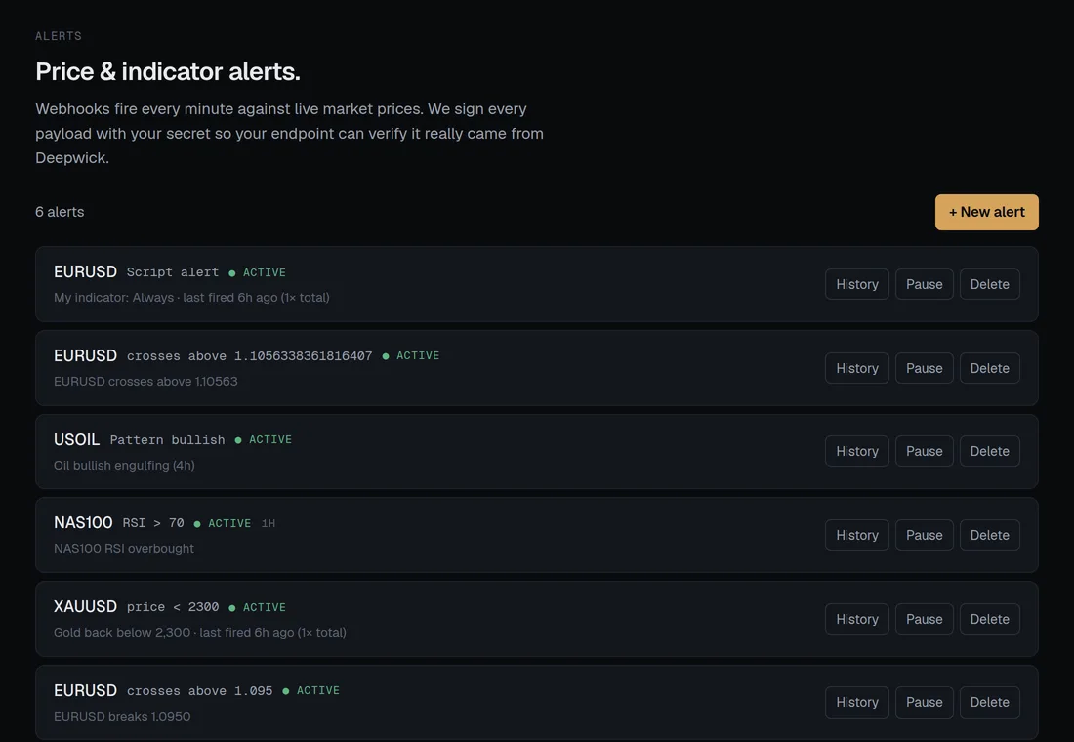View History for XAUUSD price < 2300 alert
Viewport: 1074px width, 742px height.
tap(857, 619)
